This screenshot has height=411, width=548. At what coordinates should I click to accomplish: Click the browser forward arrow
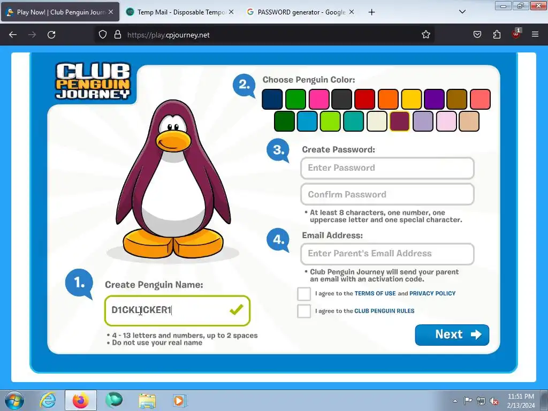click(32, 35)
